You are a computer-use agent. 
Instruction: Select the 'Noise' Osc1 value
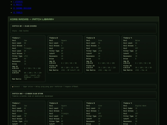pyautogui.click(x=138, y=40)
